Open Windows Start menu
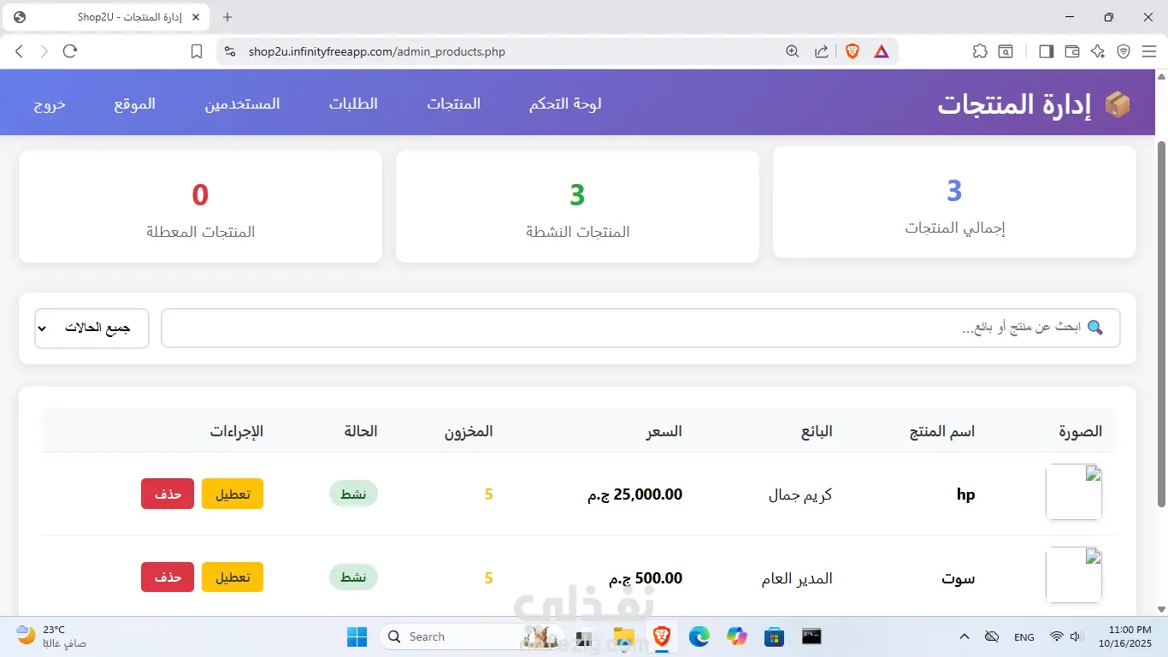Screen dimensions: 1168x657 pos(357,636)
